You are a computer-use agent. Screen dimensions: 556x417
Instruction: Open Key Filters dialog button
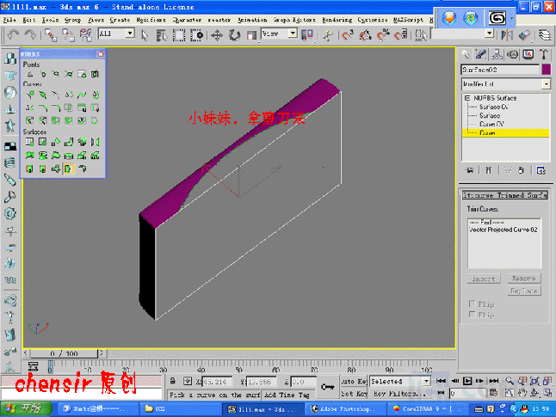[399, 394]
